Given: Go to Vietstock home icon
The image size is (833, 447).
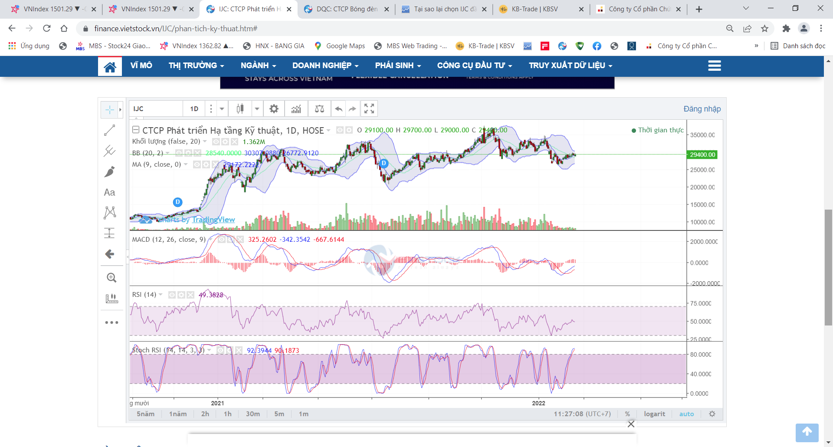Looking at the screenshot, I should (x=110, y=66).
